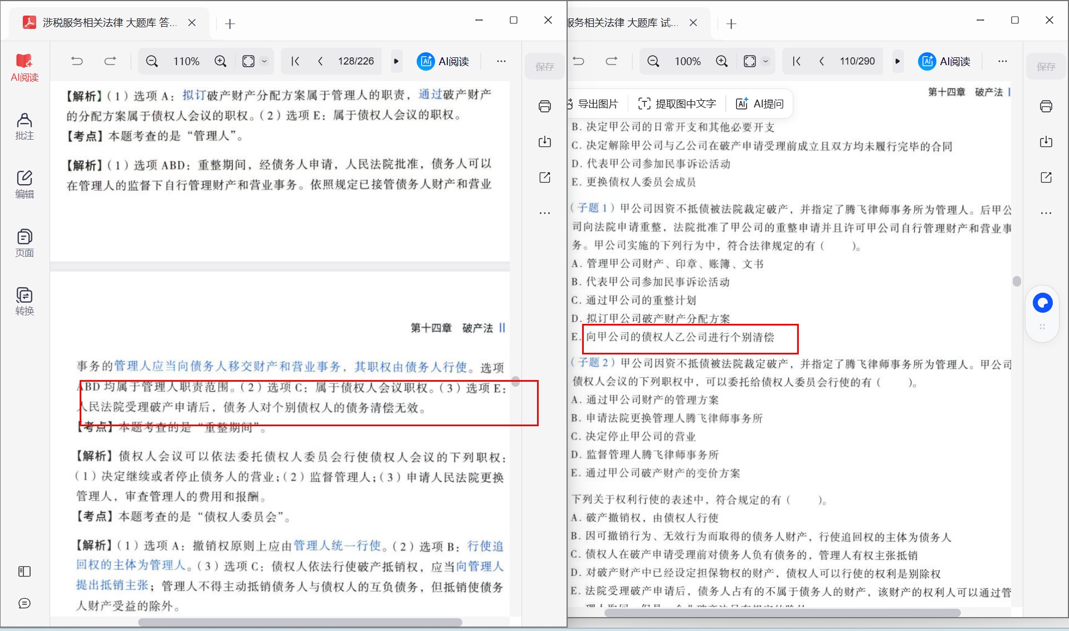The height and width of the screenshot is (631, 1069).
Task: Switch to the 涉税服务相关法律 大题库 答 tab
Action: coord(109,23)
